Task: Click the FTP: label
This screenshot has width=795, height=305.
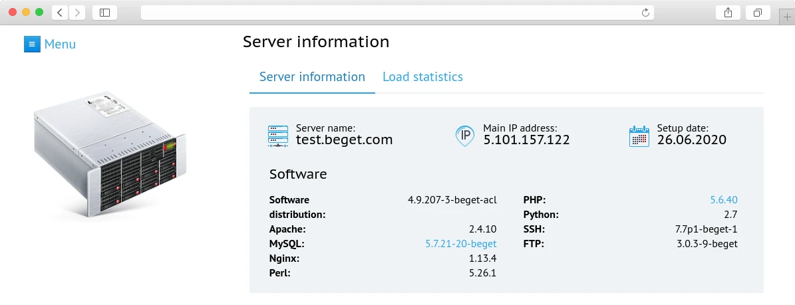Action: 534,244
